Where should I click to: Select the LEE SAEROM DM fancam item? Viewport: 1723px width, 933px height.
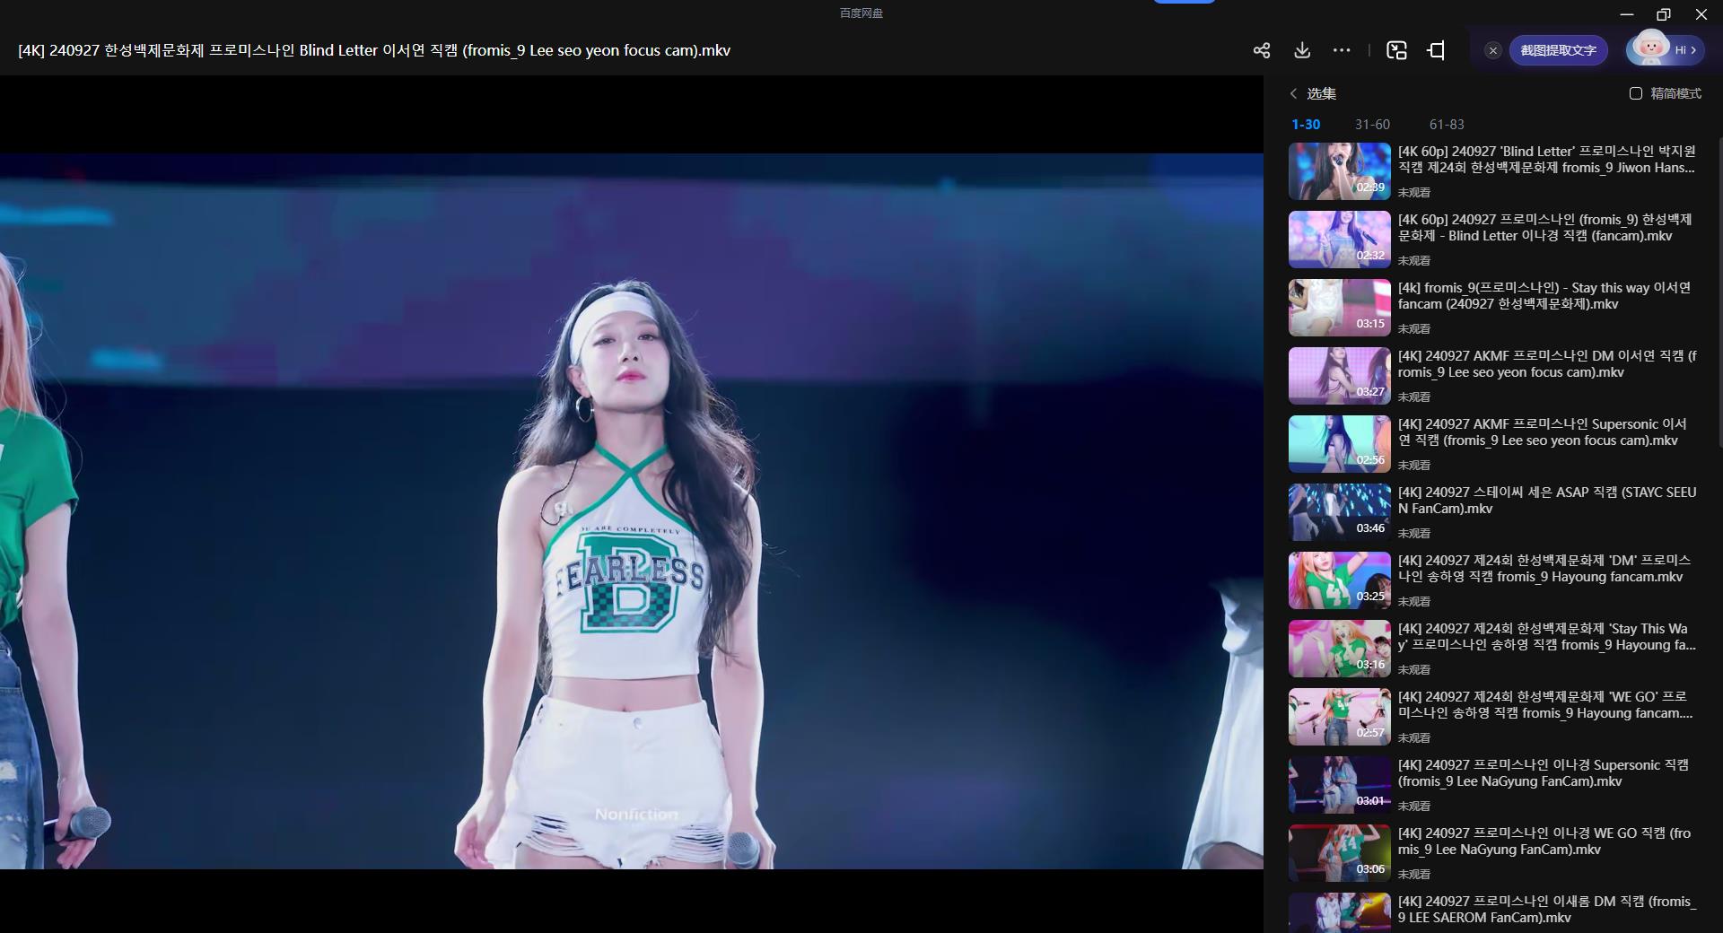click(1546, 909)
